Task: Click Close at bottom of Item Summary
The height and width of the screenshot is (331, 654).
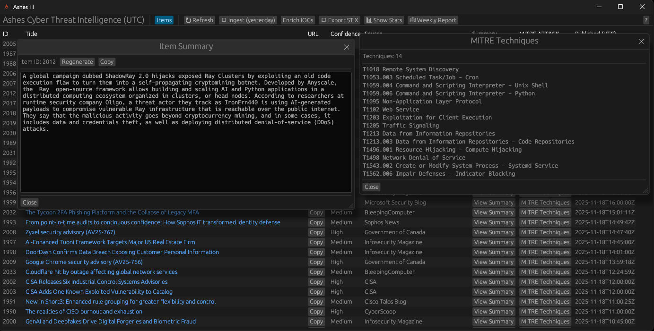Action: click(29, 203)
